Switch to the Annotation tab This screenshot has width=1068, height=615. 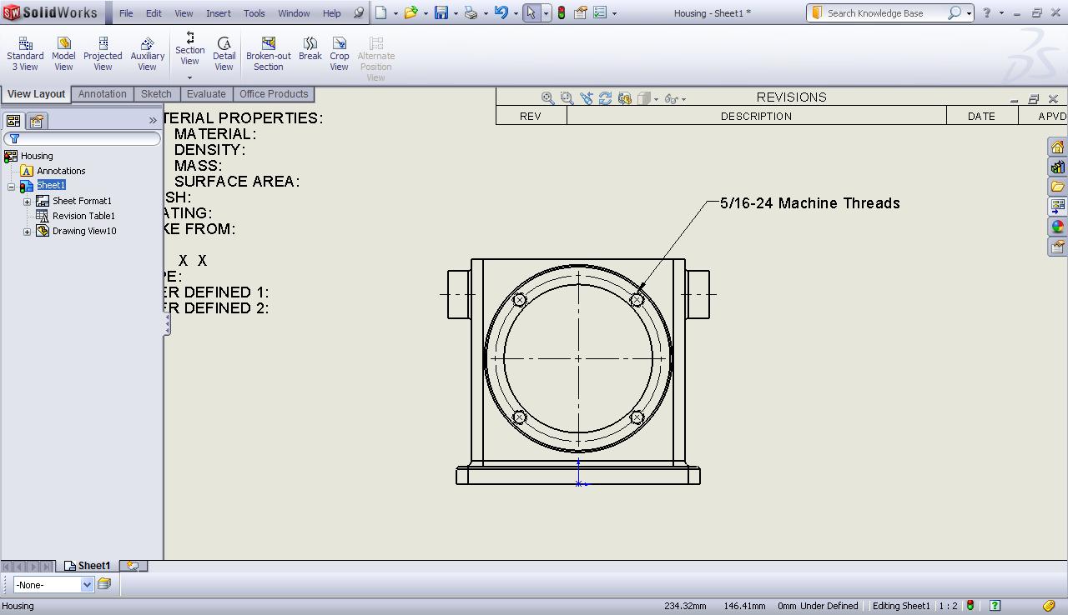tap(102, 94)
